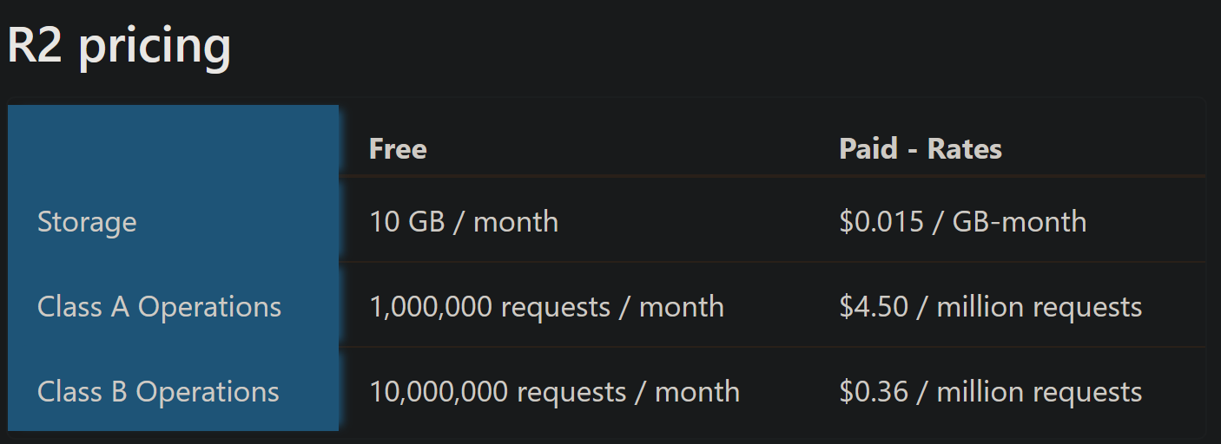The height and width of the screenshot is (444, 1221).
Task: Click the "GB-month" unit text
Action: coord(1019,222)
